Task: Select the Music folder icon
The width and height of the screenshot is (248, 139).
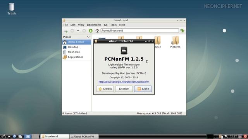Action: click(158, 40)
